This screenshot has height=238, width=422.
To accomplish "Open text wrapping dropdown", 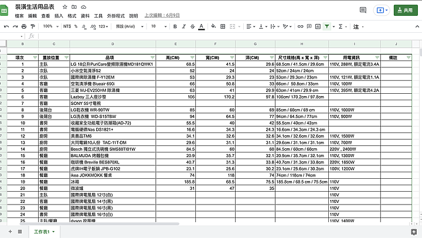I will (x=275, y=26).
